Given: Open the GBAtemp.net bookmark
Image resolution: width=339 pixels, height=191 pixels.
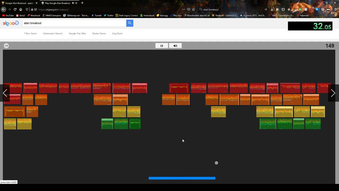Looking at the screenshot, I should [x=76, y=15].
